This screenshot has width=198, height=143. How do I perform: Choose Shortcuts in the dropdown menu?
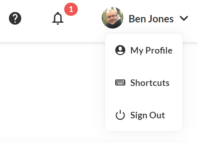pos(144,82)
